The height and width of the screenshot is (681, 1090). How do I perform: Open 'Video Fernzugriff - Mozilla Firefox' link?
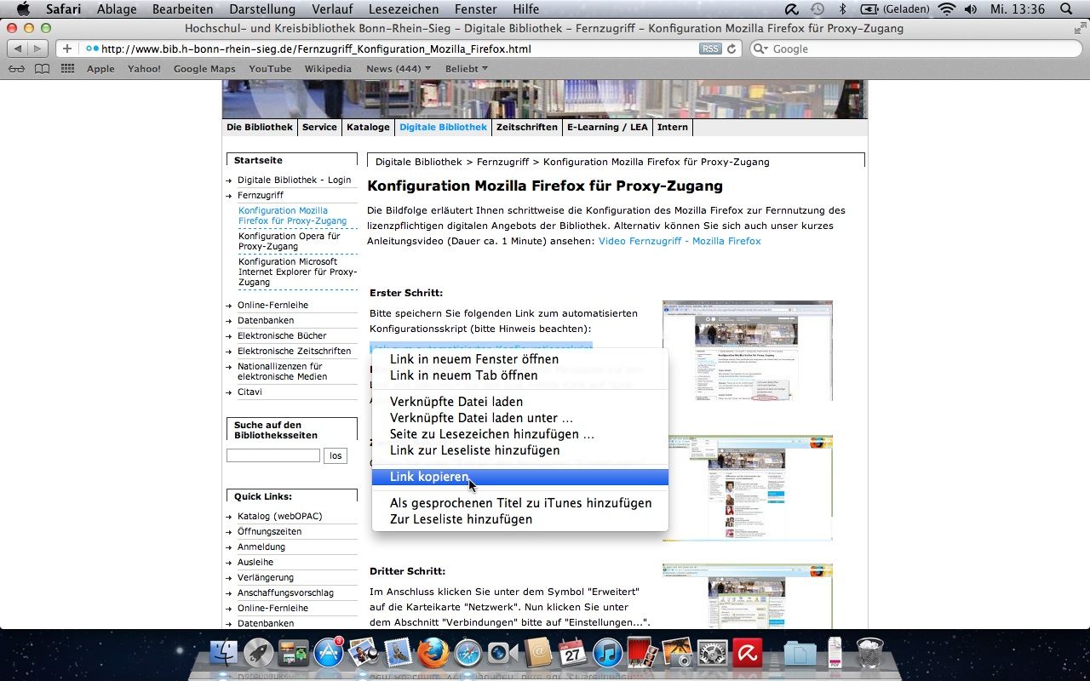[680, 241]
